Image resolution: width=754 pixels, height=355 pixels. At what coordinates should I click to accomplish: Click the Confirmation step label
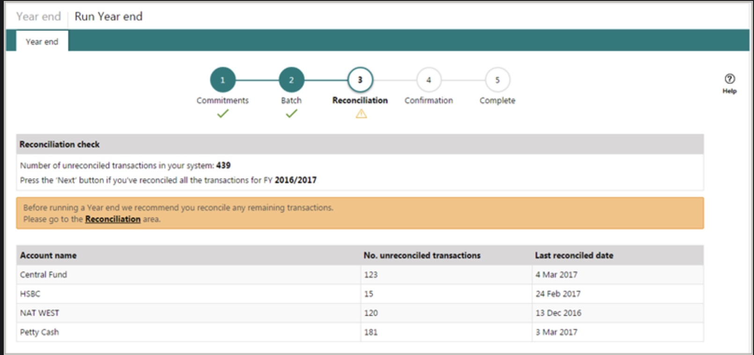429,100
